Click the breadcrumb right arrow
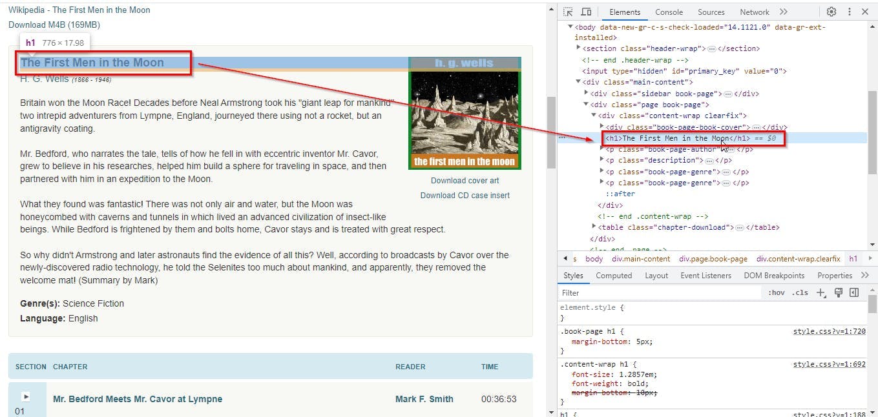 (x=872, y=259)
